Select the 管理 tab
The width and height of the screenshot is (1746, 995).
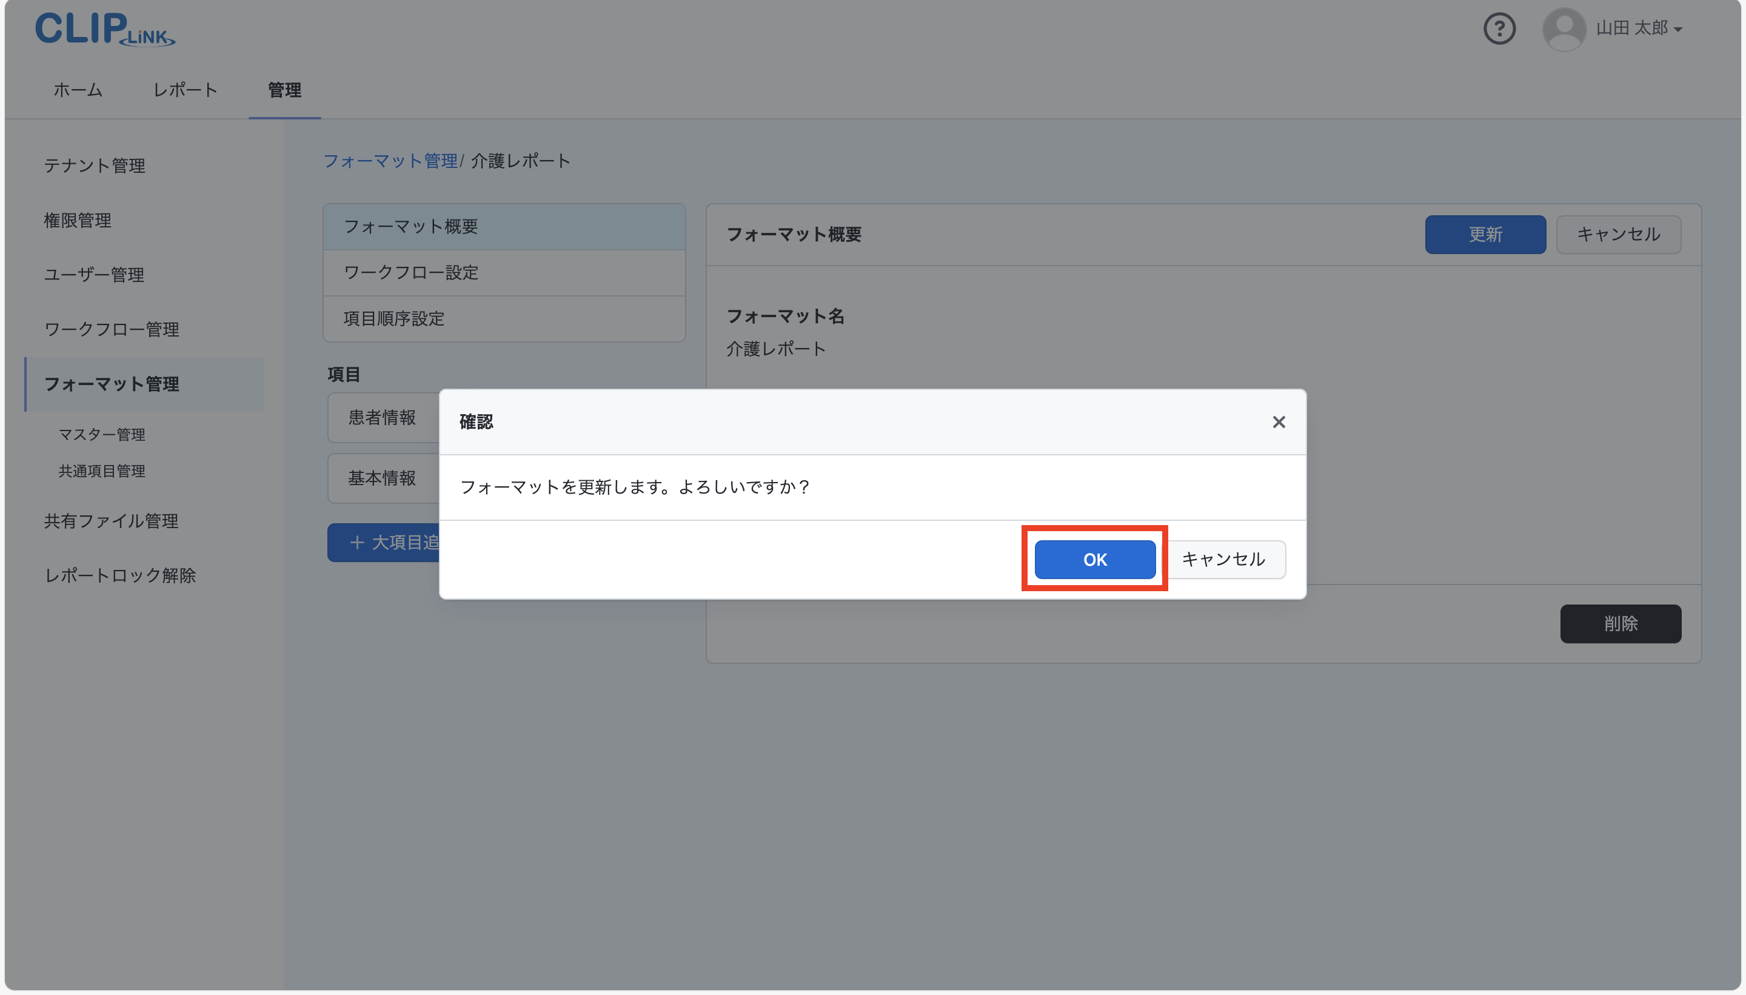point(284,90)
